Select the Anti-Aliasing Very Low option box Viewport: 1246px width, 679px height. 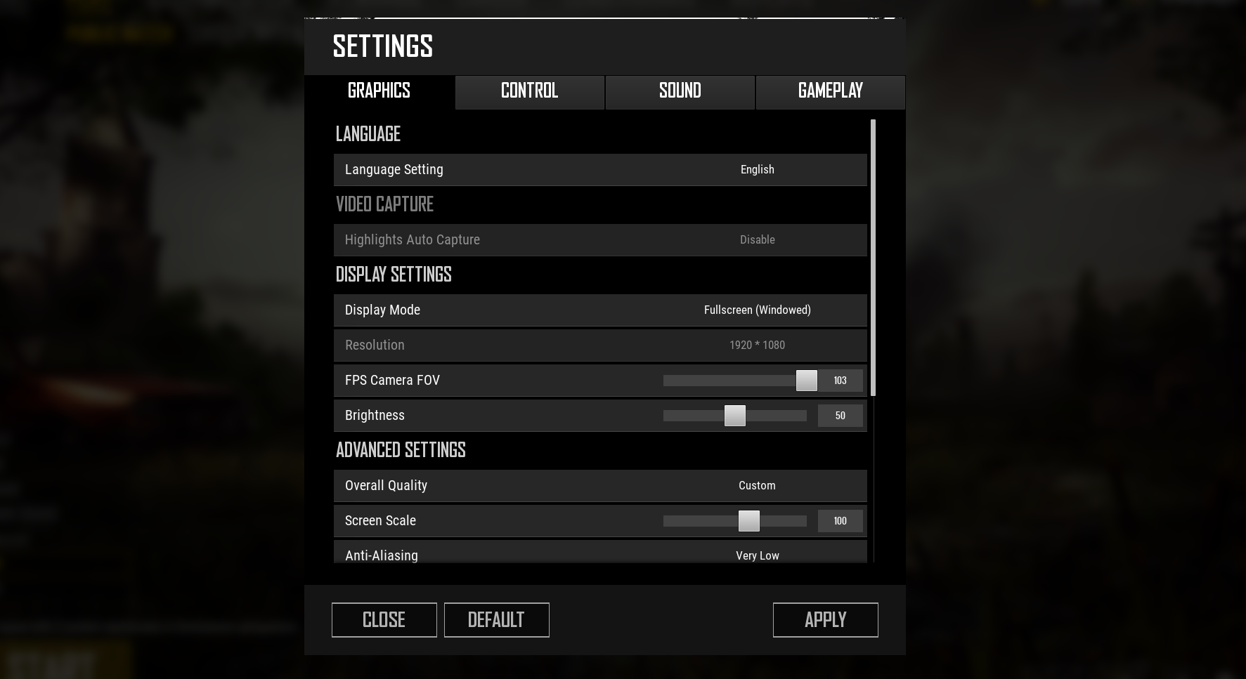point(757,555)
